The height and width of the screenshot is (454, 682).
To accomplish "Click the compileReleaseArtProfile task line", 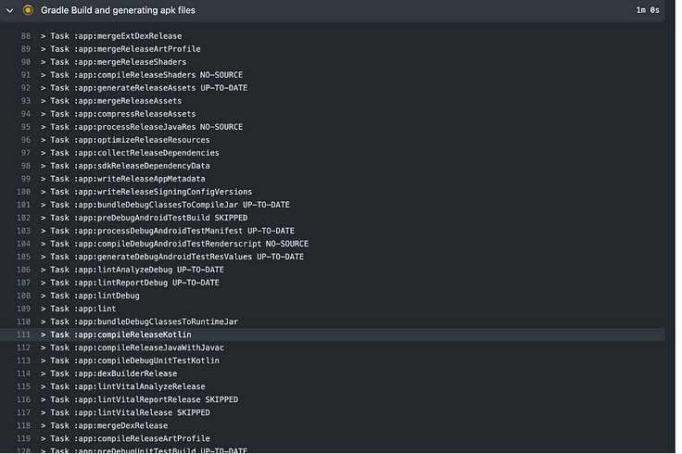I will [x=125, y=439].
